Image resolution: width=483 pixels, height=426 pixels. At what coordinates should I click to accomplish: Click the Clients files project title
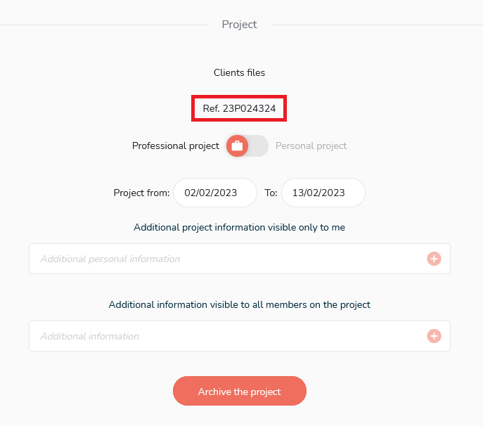(x=239, y=72)
